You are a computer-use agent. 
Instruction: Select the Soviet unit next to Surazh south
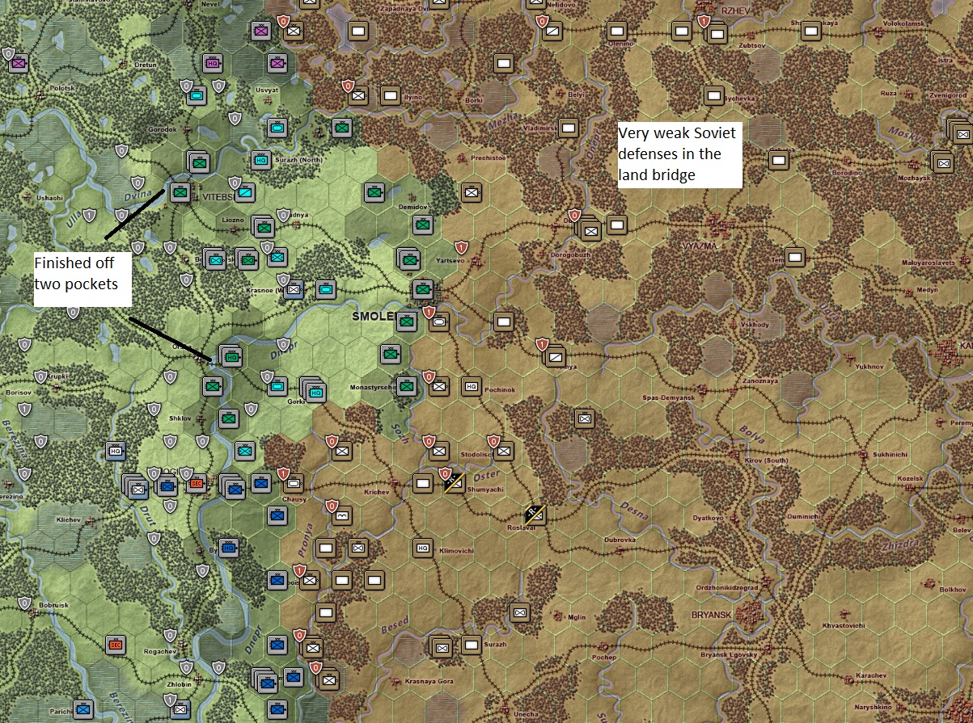[472, 645]
